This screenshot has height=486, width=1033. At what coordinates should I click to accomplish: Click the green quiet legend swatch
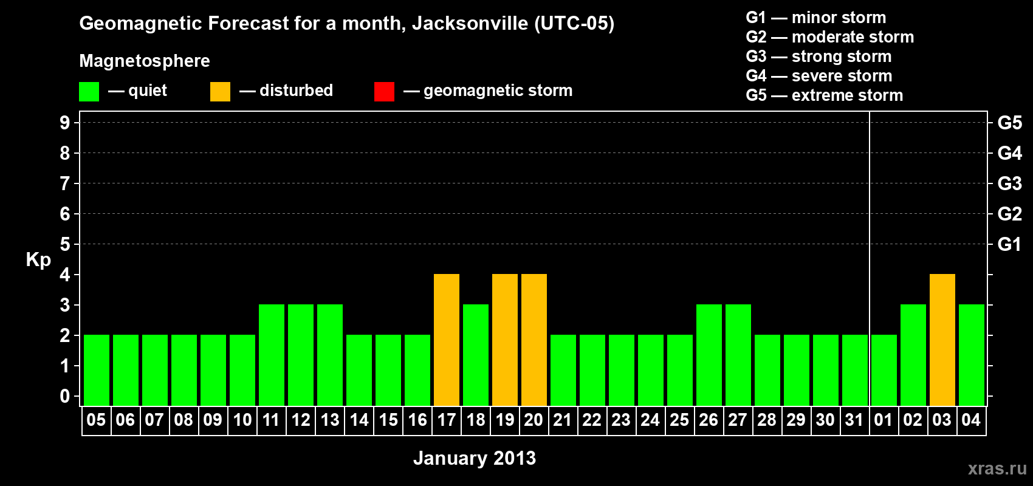point(89,92)
